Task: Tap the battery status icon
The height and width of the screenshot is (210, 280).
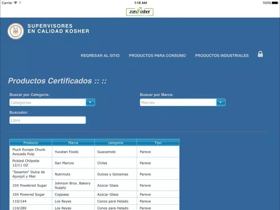Action: coord(275,3)
